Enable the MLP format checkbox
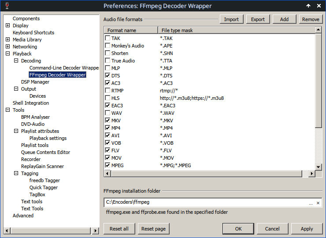Image resolution: width=326 pixels, height=238 pixels. [x=107, y=68]
